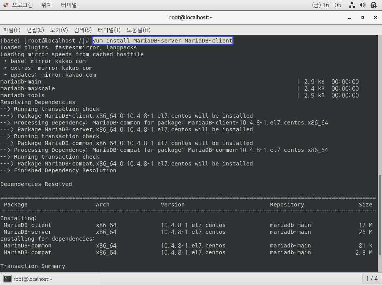Click MariaDB-client in the package table
This screenshot has height=285, width=382.
pyautogui.click(x=28, y=225)
